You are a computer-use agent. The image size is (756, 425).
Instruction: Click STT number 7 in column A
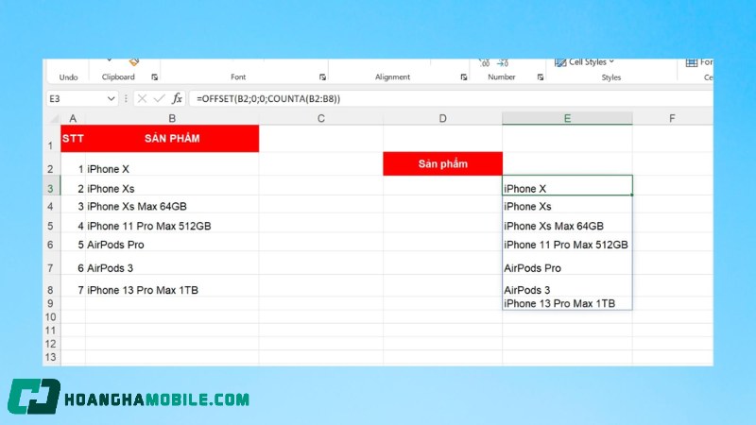click(73, 286)
